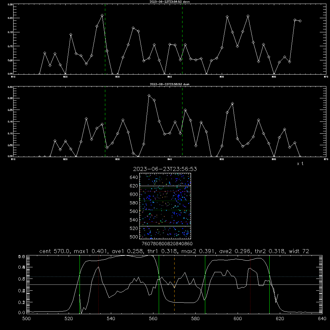Viewport: 330px width, 330px height.
Task: Click the 'x t' axis label
Action: 300,164
